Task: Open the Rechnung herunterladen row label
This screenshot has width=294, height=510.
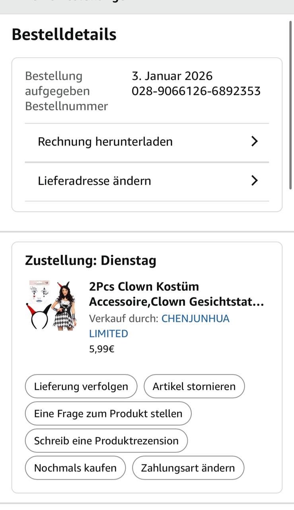Action: tap(105, 142)
